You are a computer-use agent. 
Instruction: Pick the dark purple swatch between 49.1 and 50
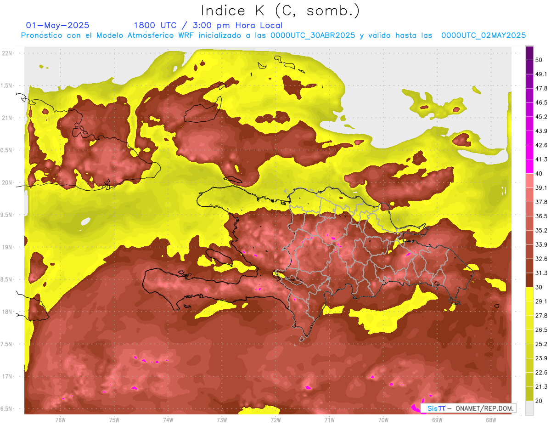click(529, 67)
